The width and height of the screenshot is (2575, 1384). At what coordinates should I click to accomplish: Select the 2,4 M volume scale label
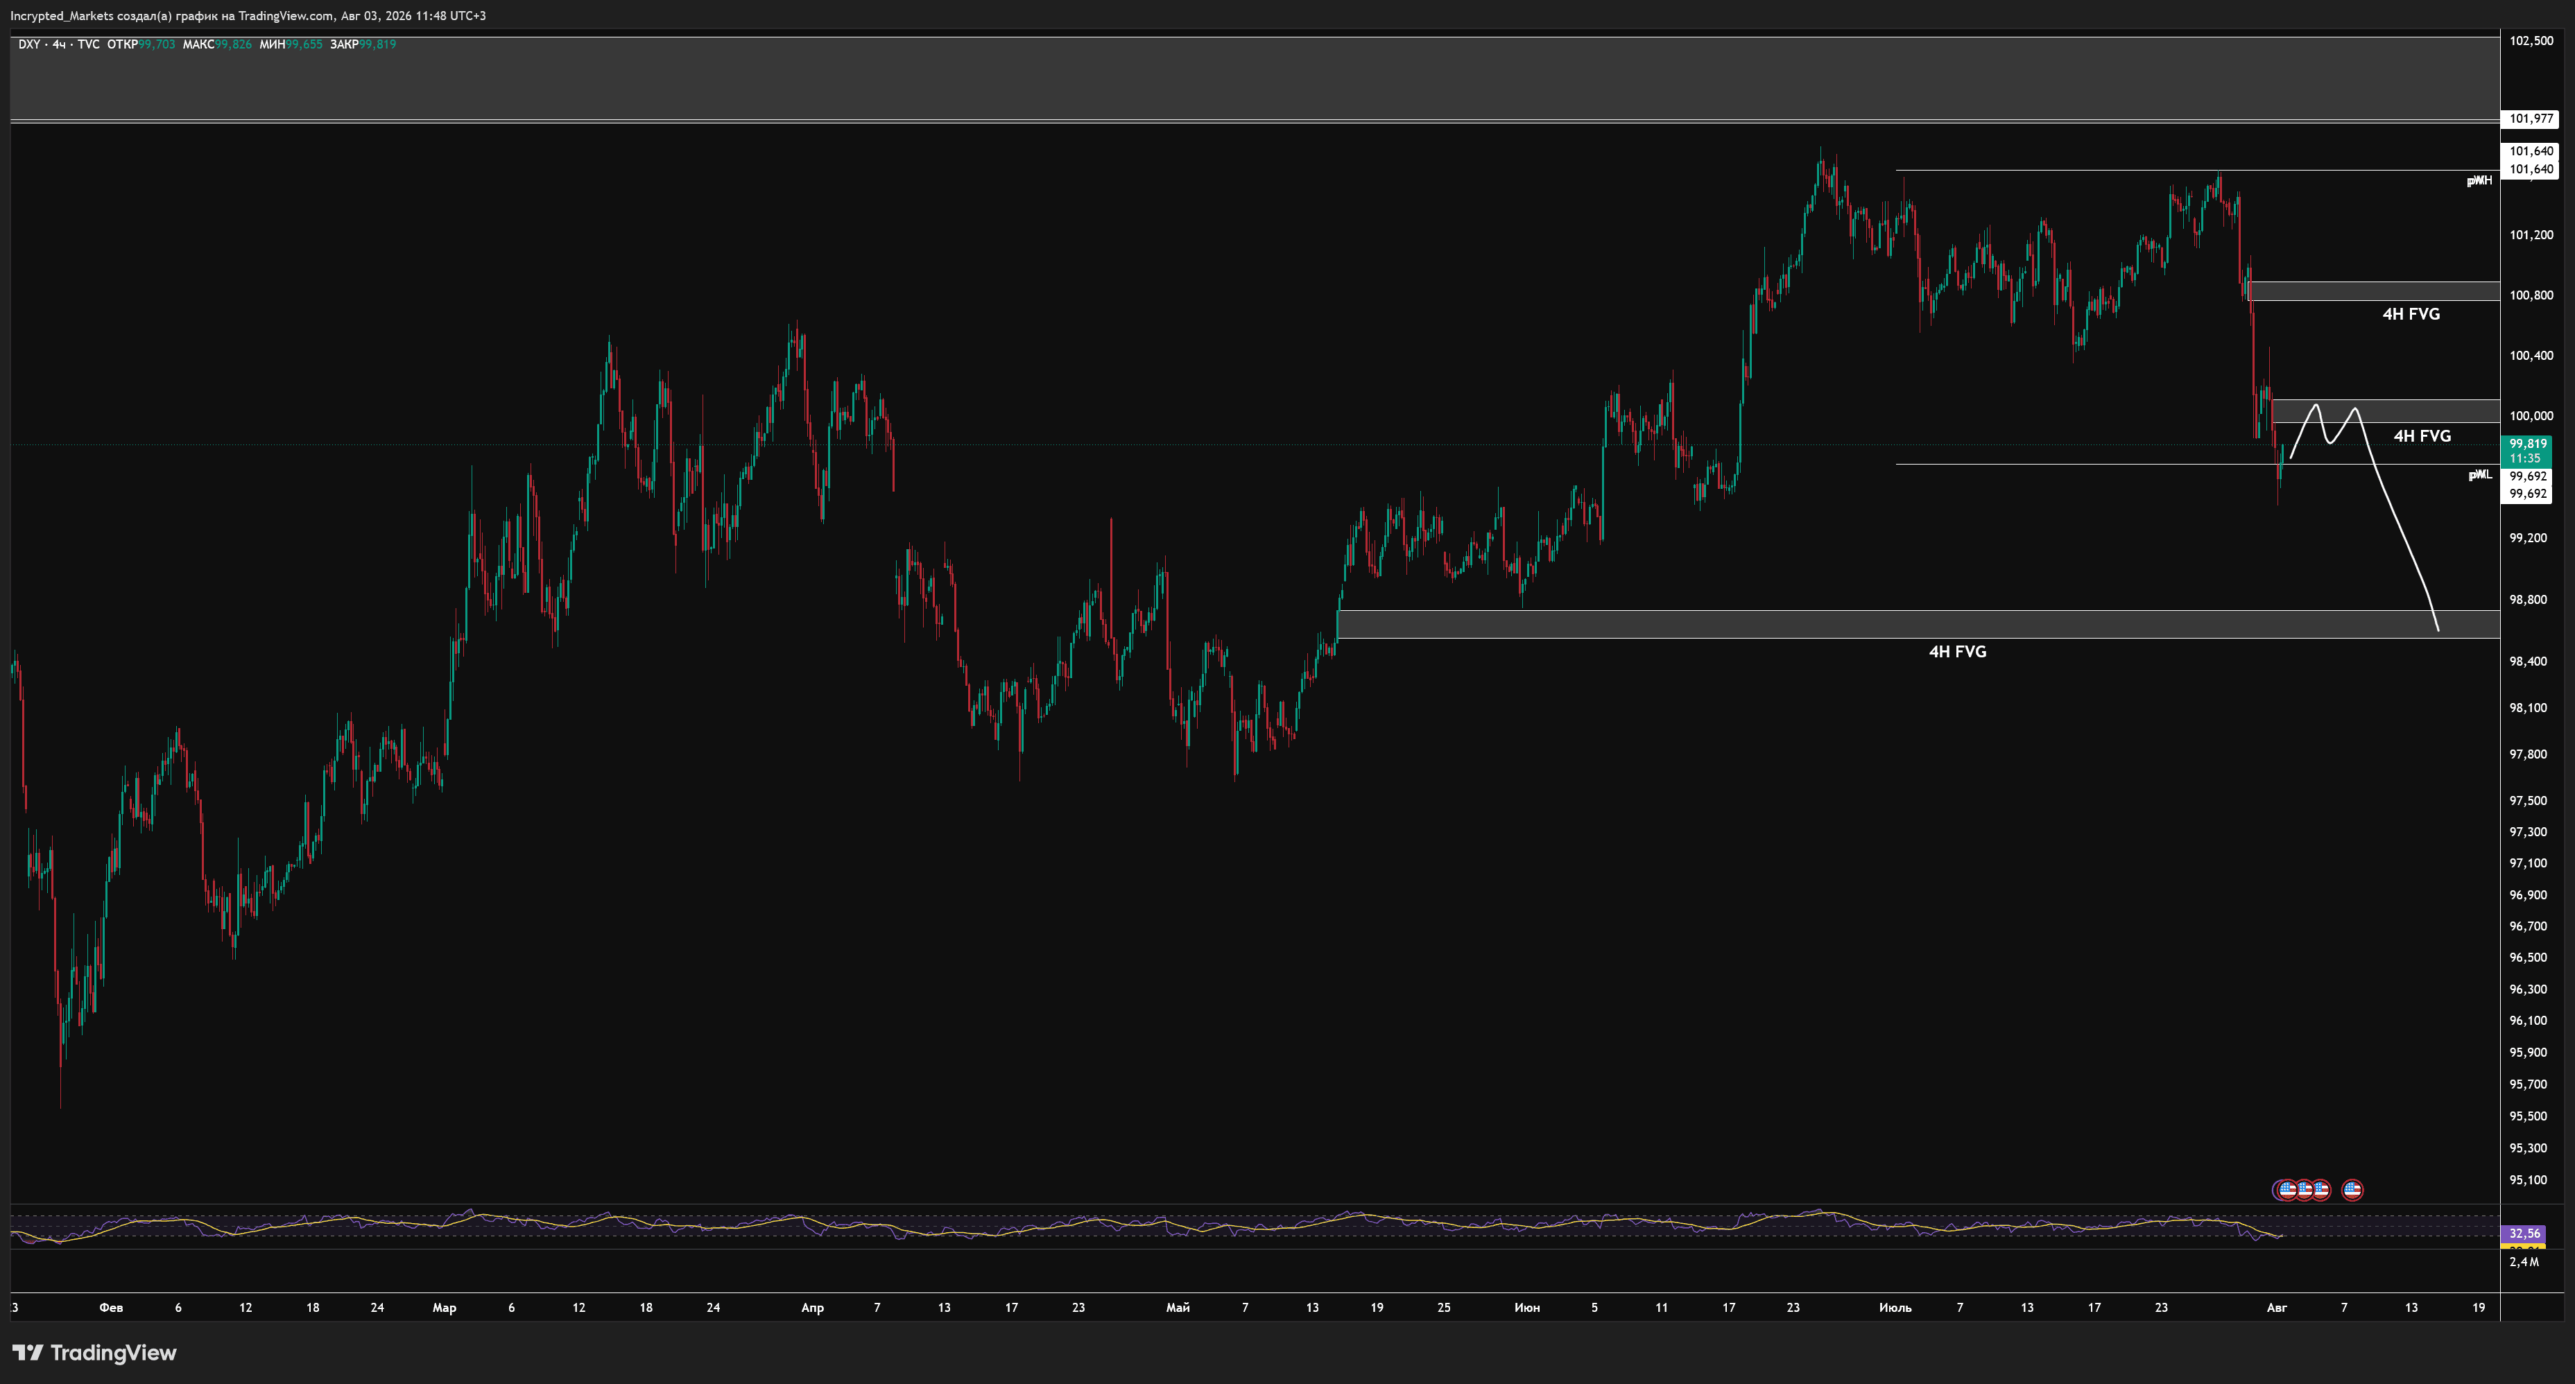[x=2524, y=1262]
